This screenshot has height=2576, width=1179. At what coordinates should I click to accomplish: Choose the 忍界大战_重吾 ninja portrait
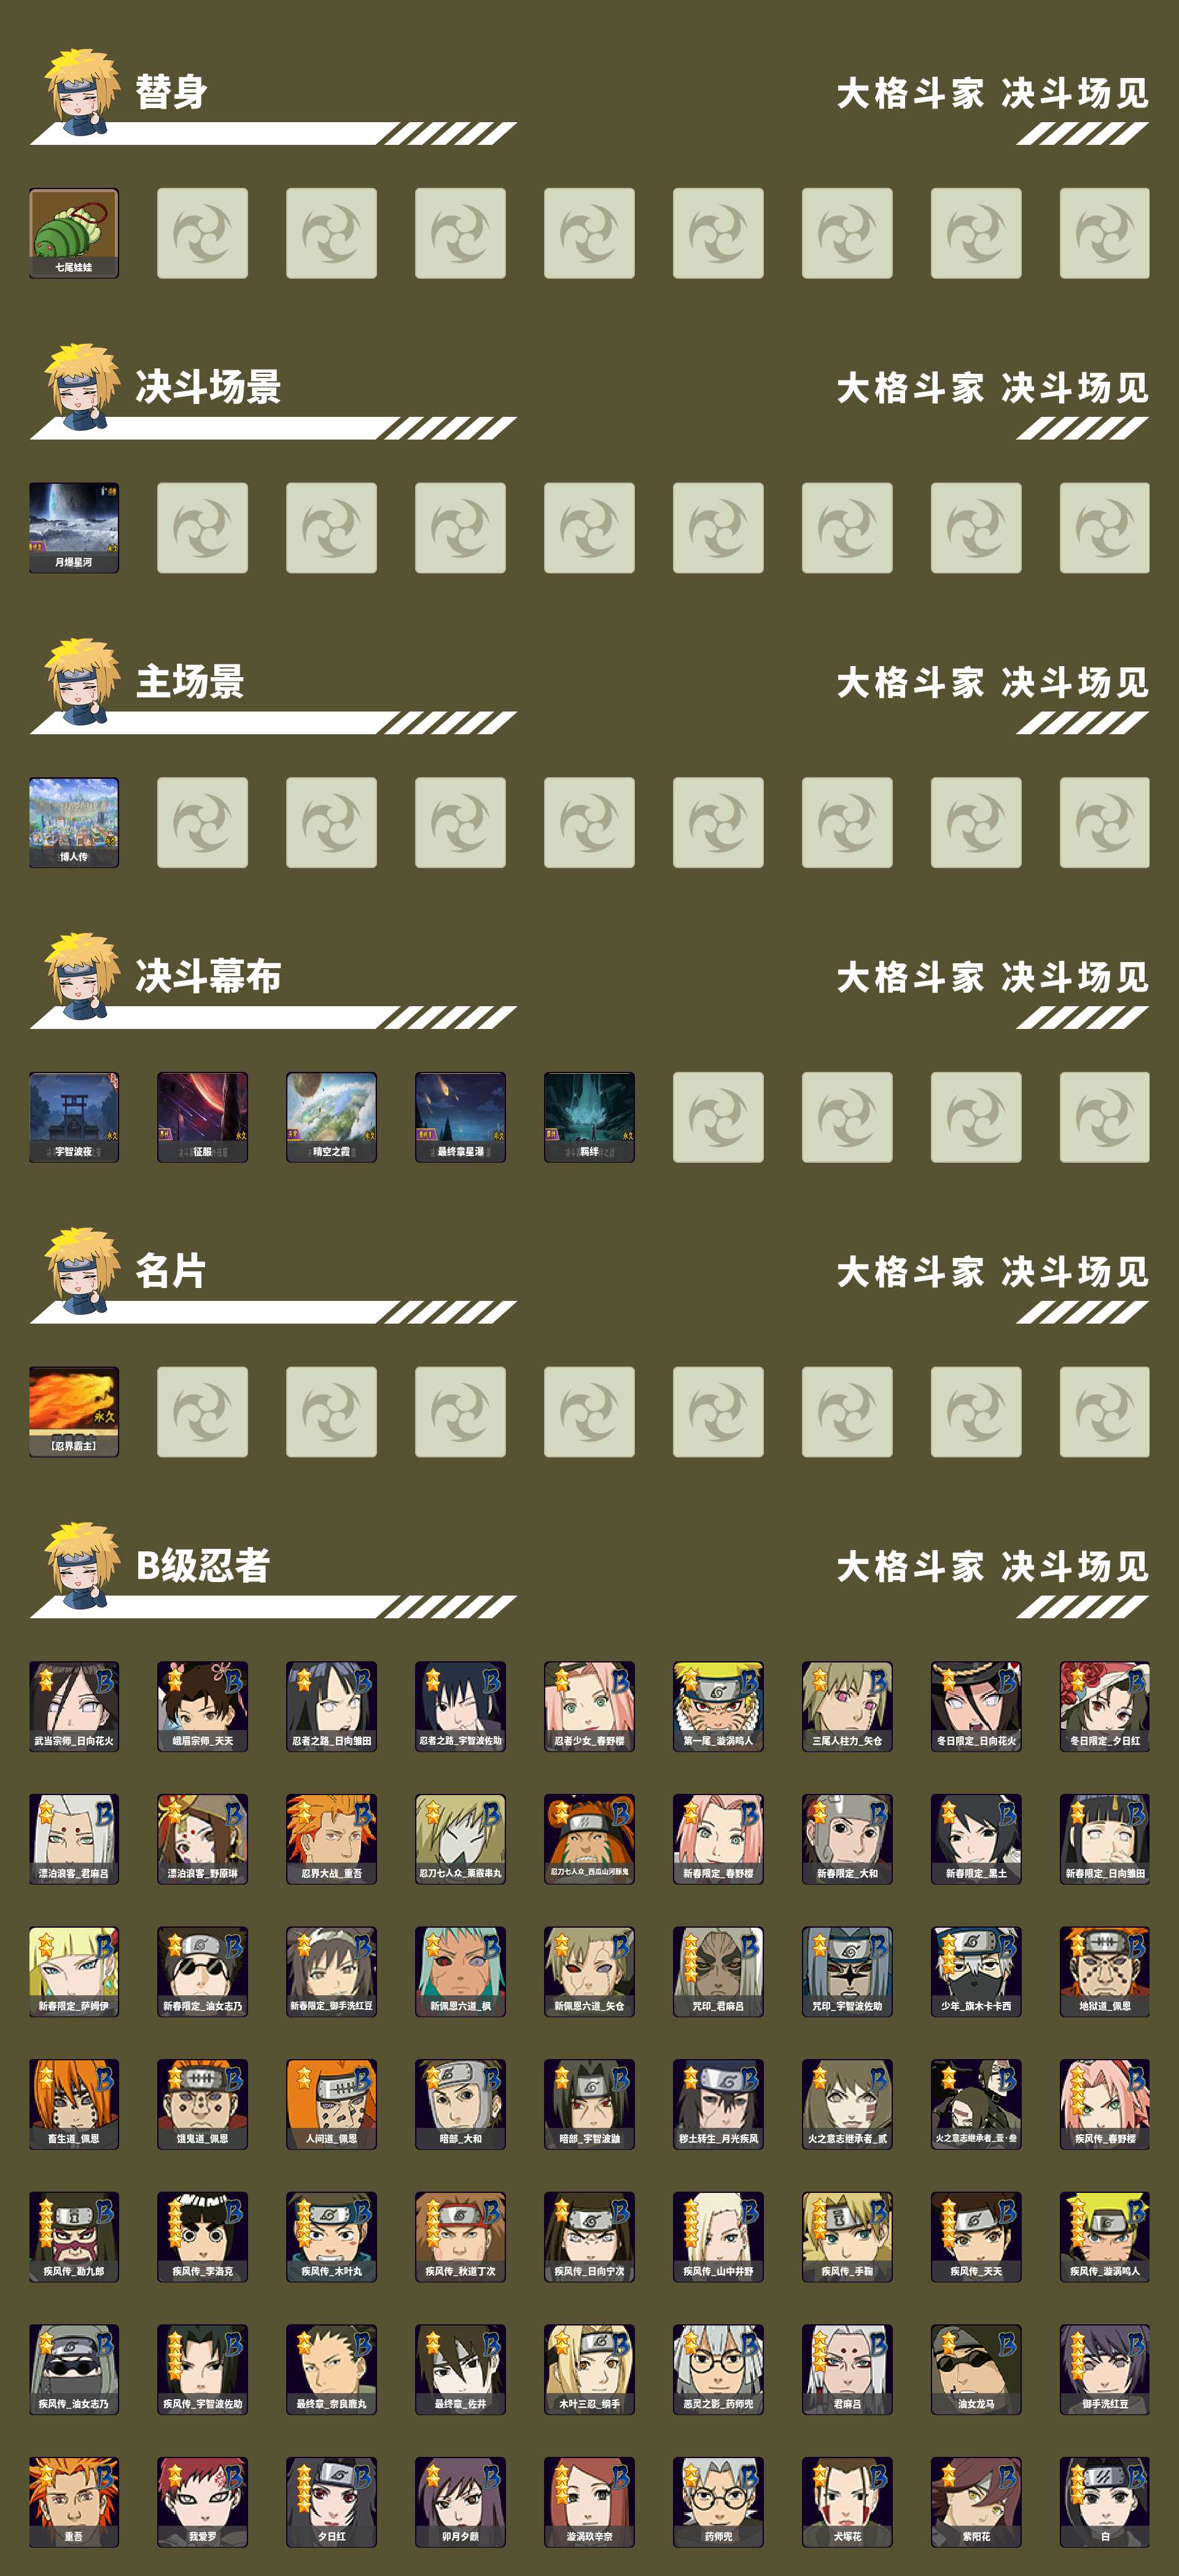(x=331, y=1839)
